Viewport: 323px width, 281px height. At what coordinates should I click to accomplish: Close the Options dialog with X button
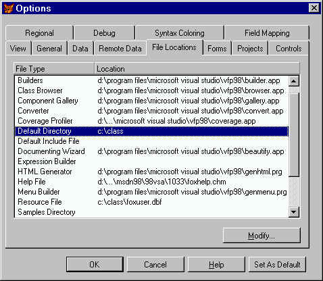click(x=314, y=8)
